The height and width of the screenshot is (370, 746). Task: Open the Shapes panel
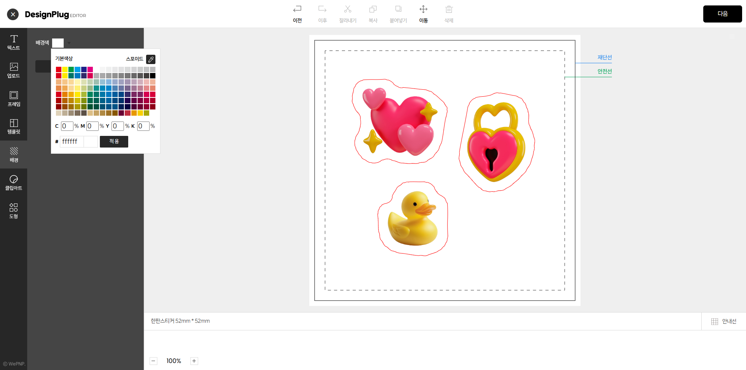click(14, 211)
